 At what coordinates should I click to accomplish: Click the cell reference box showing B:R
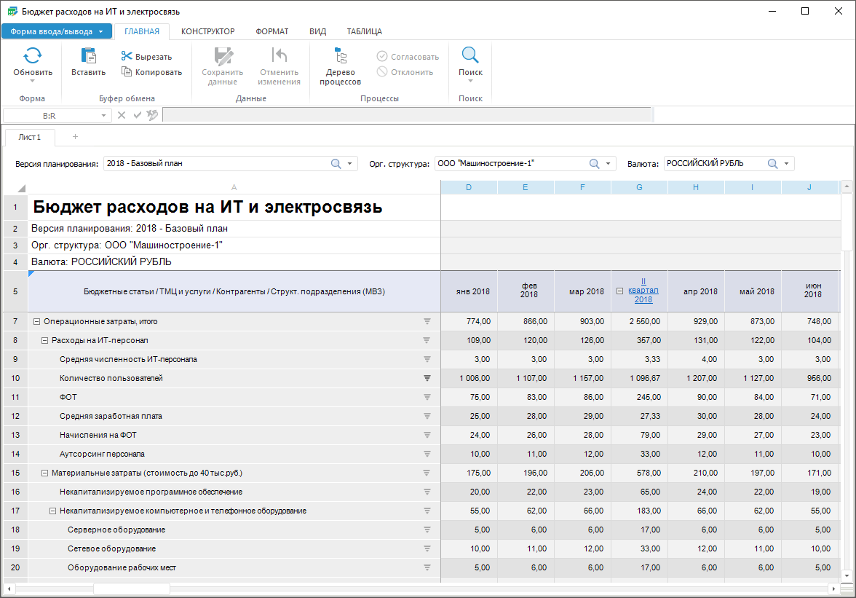[x=49, y=115]
